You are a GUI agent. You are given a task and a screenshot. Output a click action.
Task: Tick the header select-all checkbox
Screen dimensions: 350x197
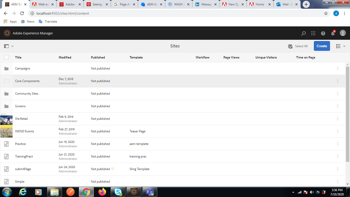click(x=6, y=57)
